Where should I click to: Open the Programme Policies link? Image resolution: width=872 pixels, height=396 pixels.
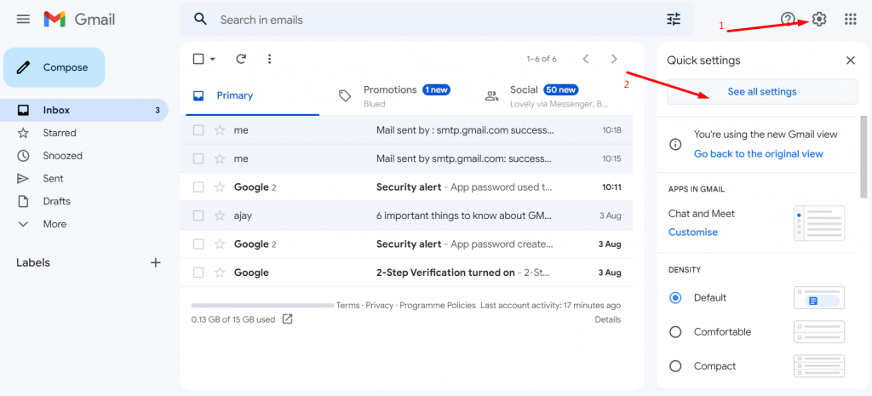tap(438, 306)
